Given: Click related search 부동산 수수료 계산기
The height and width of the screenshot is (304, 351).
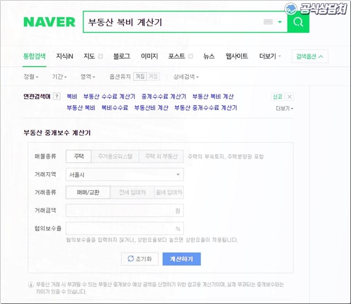Looking at the screenshot, I should click(109, 96).
